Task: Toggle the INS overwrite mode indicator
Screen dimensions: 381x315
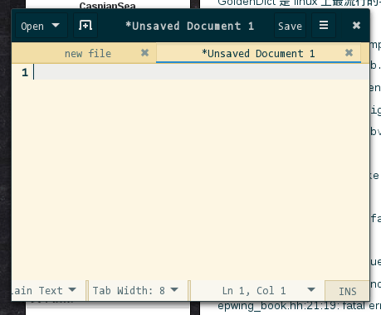Action: click(348, 291)
